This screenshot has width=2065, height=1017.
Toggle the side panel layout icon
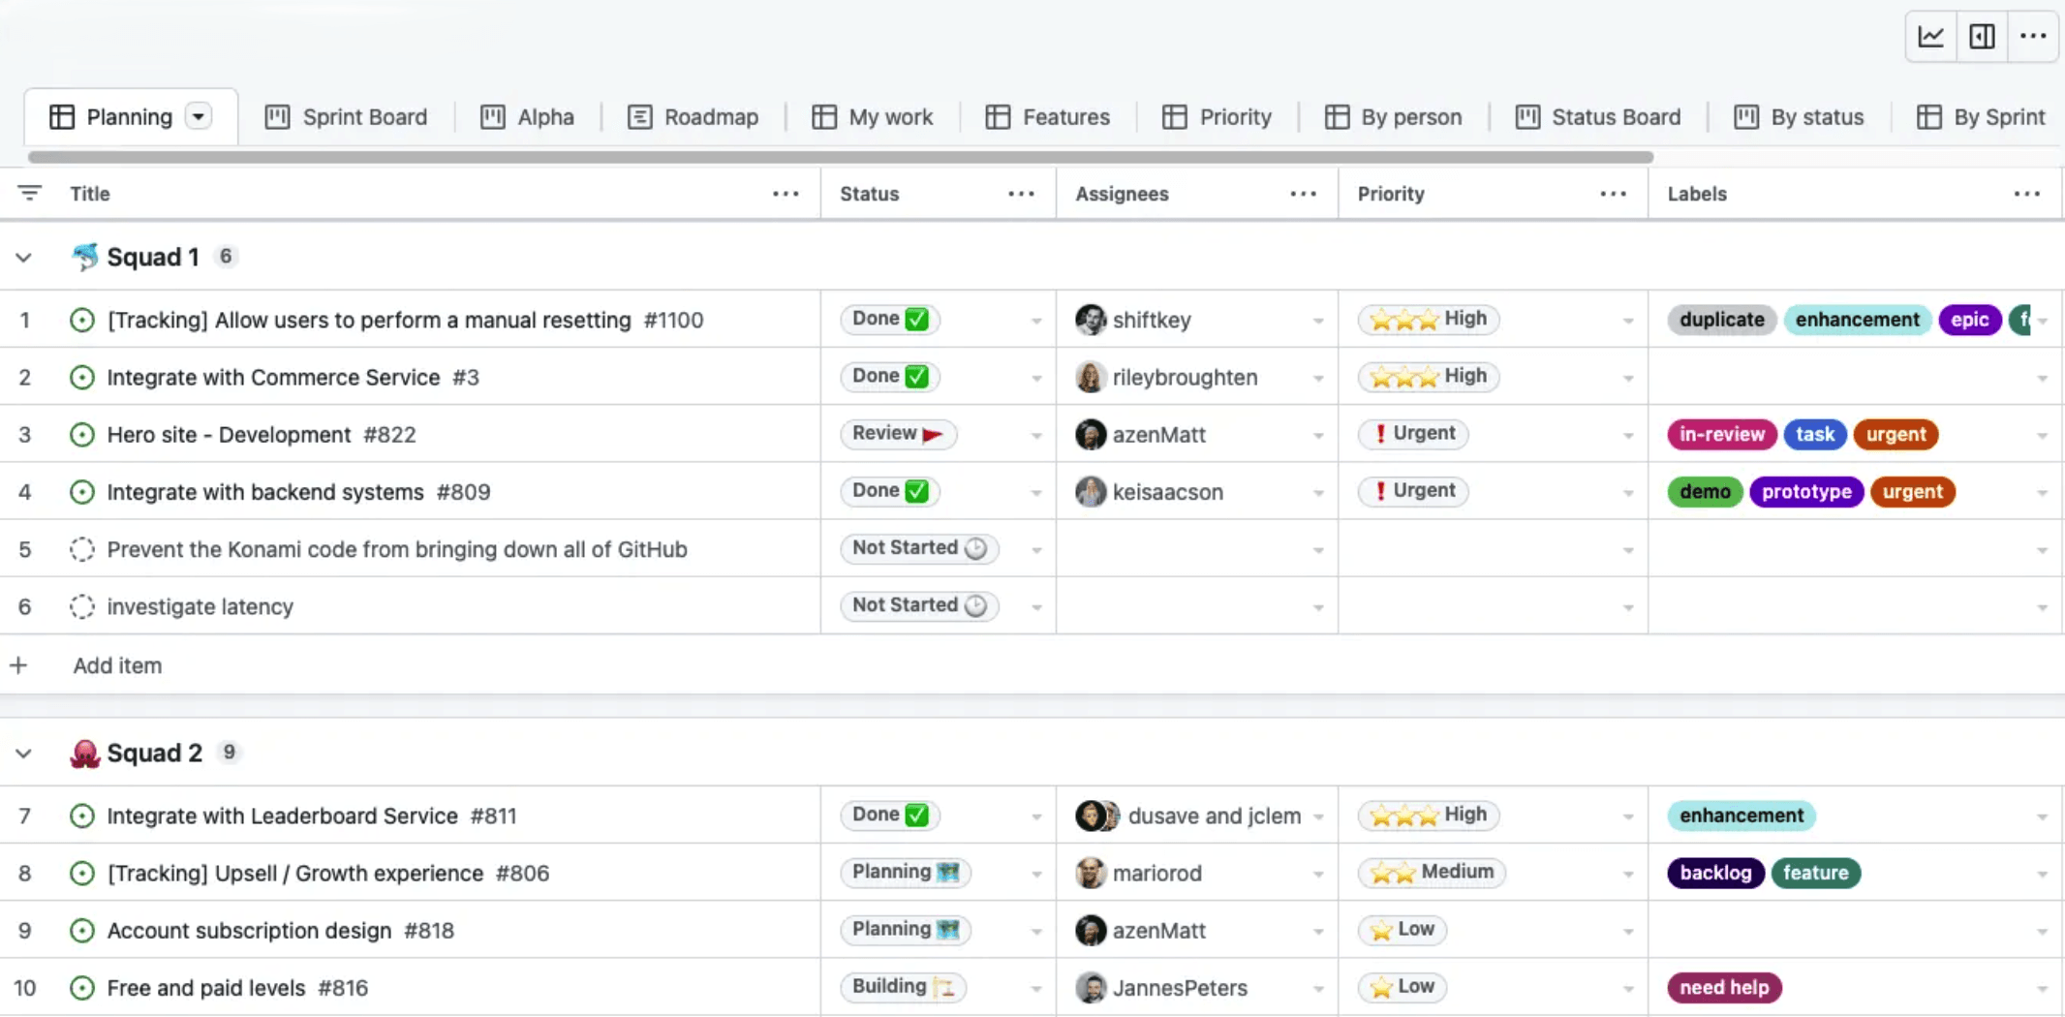tap(1982, 37)
